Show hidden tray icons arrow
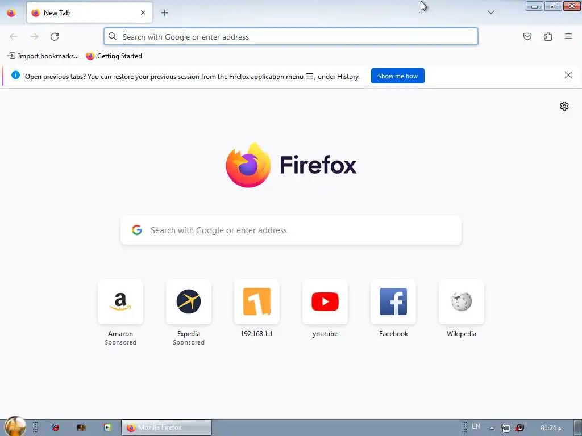 (492, 428)
